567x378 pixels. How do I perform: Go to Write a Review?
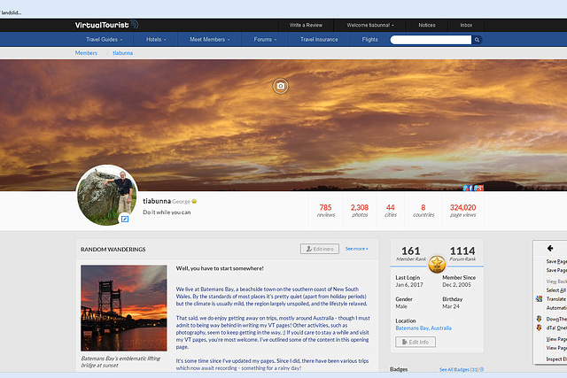pyautogui.click(x=306, y=25)
